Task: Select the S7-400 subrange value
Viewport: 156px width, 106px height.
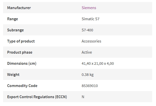Action: pyautogui.click(x=87, y=30)
